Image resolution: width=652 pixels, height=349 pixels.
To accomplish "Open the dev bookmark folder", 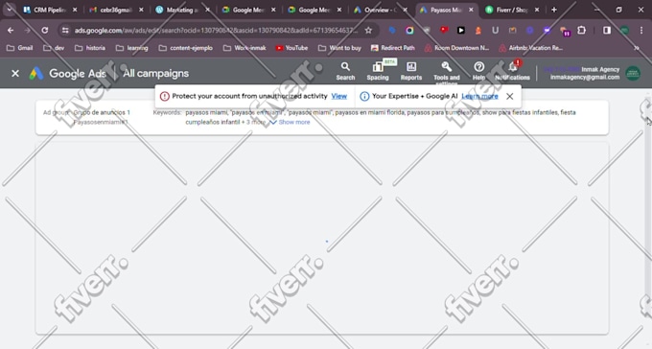I will pos(54,48).
